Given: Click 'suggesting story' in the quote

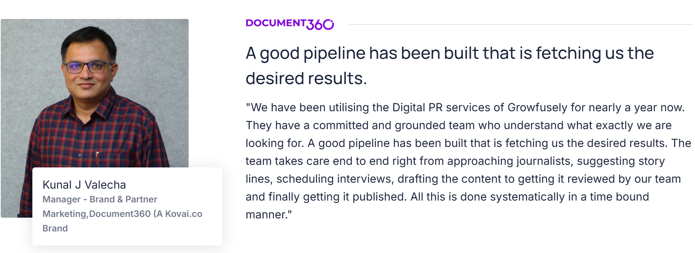Looking at the screenshot, I should 621,161.
